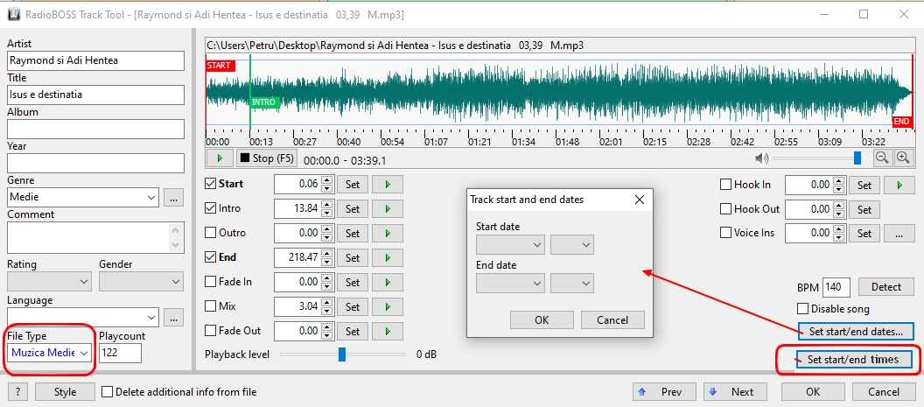Open the help question mark button
This screenshot has width=924, height=407.
[x=18, y=391]
